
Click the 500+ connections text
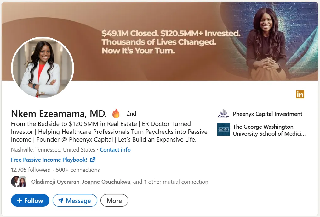78,170
